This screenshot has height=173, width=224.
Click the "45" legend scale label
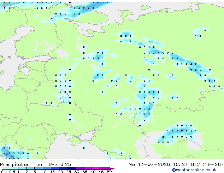click(x=101, y=172)
